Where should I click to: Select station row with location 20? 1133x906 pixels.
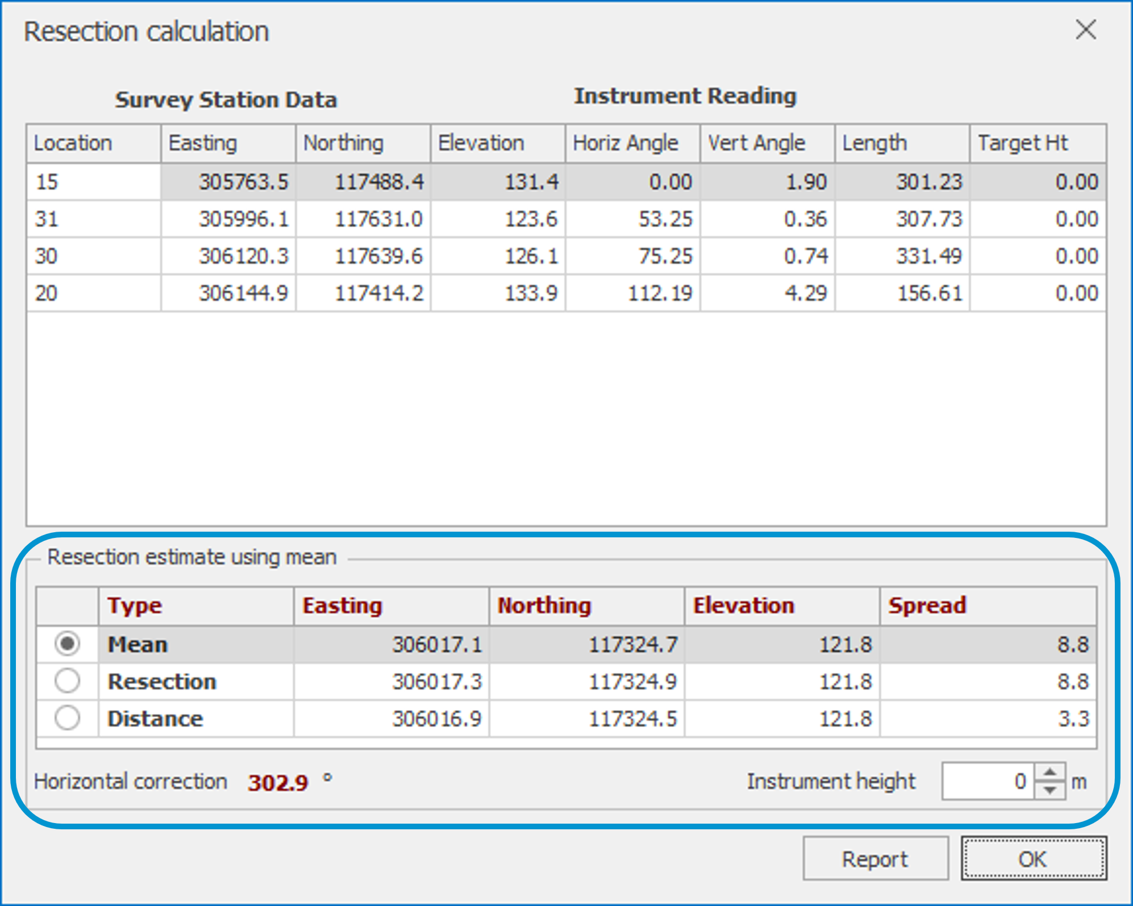(94, 293)
